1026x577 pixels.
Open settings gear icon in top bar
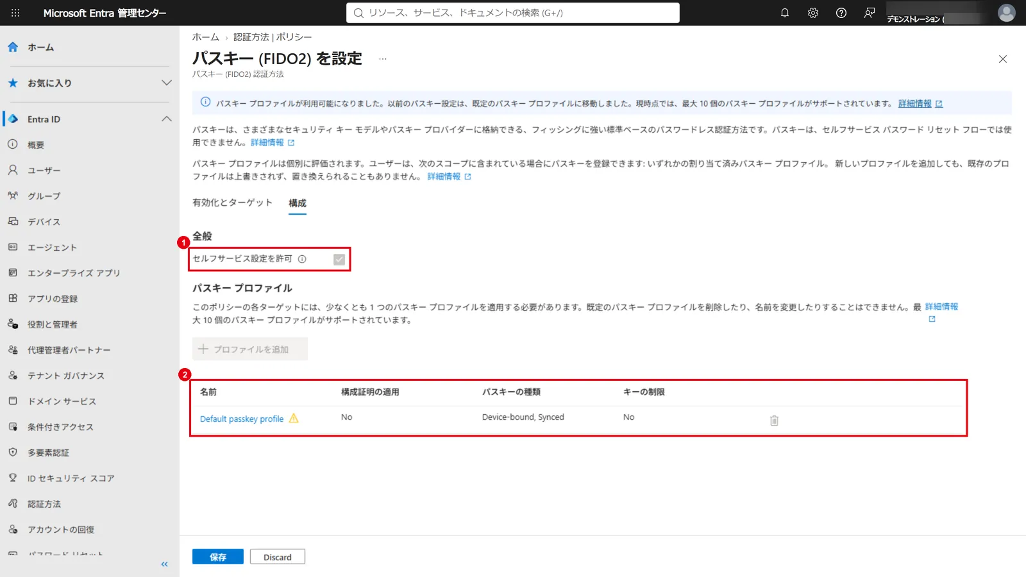click(813, 13)
